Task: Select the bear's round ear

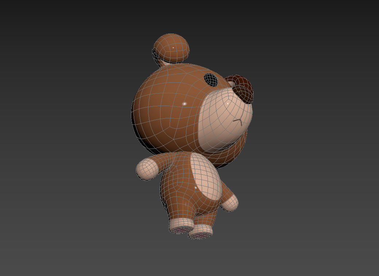Action: (x=171, y=48)
